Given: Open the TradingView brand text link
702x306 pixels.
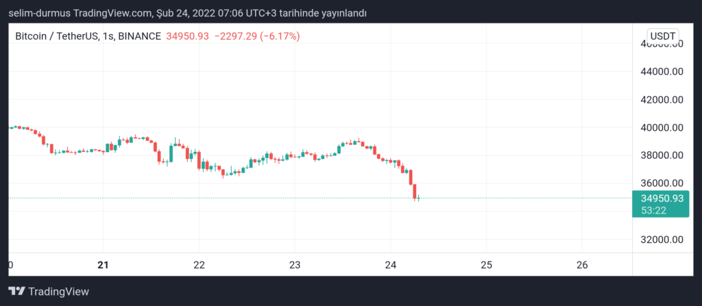Looking at the screenshot, I should [59, 292].
